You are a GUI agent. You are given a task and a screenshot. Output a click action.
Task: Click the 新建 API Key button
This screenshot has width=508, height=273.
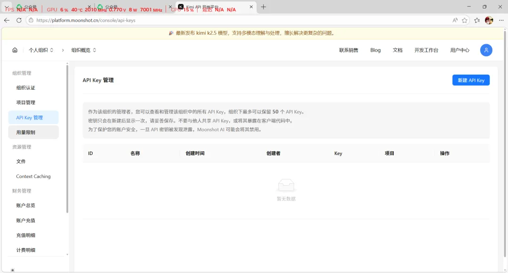[x=471, y=80]
